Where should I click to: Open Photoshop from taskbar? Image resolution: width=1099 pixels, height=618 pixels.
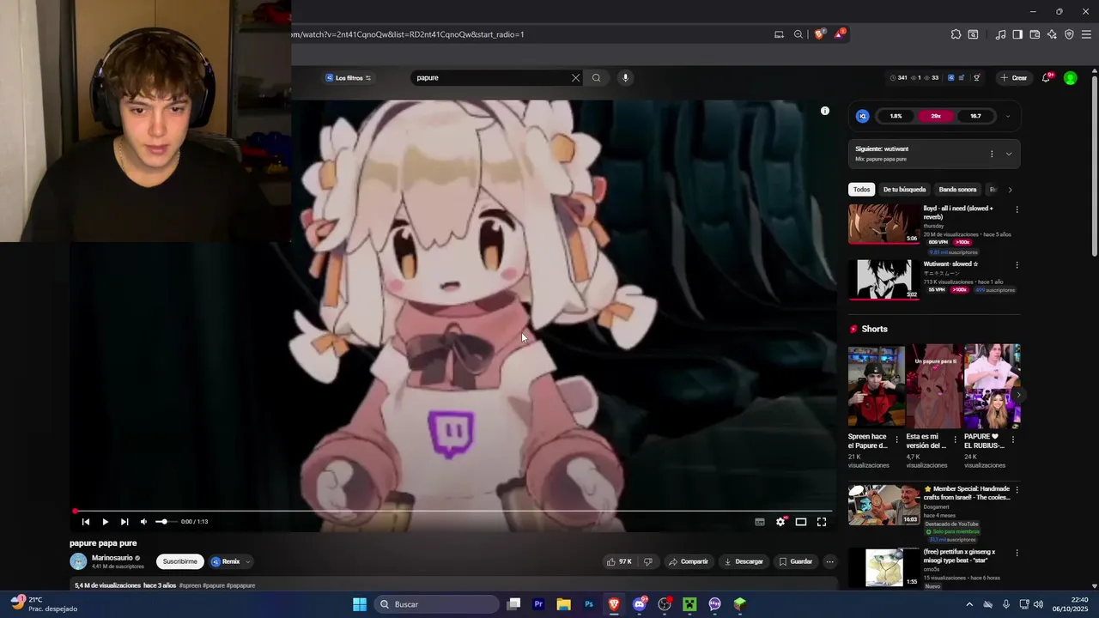pyautogui.click(x=589, y=604)
